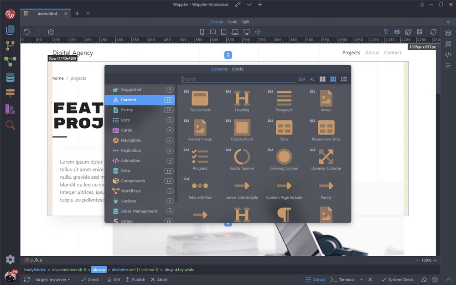Toggle the eye preview mode icon

(x=397, y=32)
